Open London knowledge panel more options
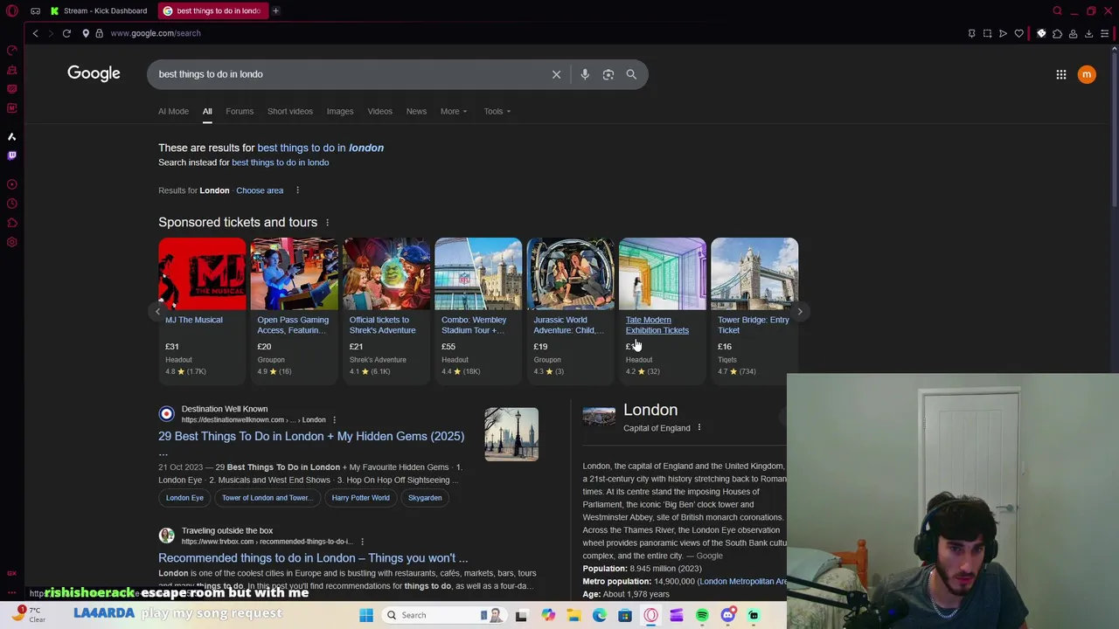This screenshot has height=629, width=1119. [x=699, y=428]
